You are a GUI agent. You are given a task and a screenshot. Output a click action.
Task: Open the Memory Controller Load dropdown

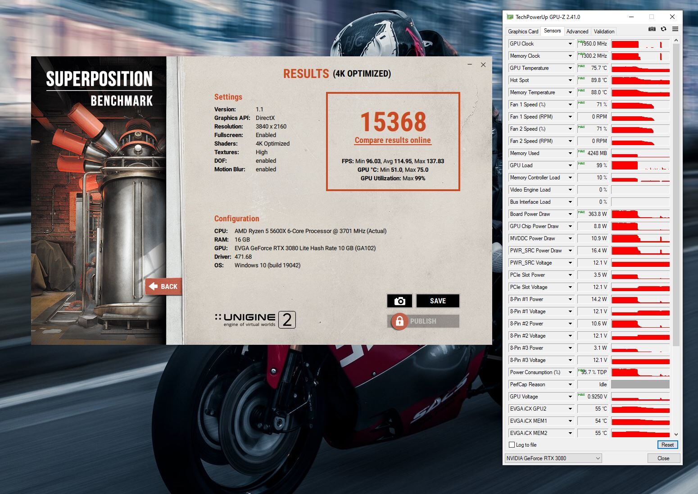[x=570, y=178]
